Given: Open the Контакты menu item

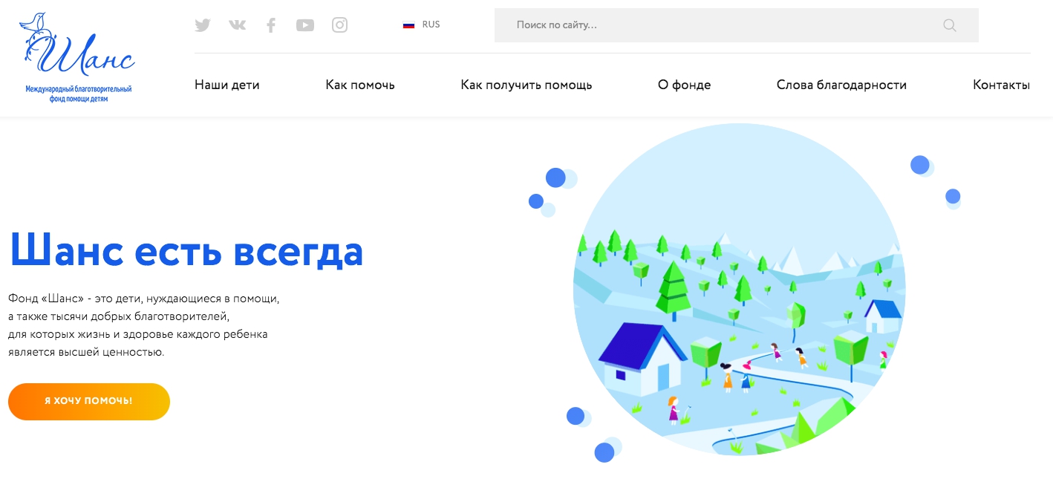Looking at the screenshot, I should coord(1002,85).
